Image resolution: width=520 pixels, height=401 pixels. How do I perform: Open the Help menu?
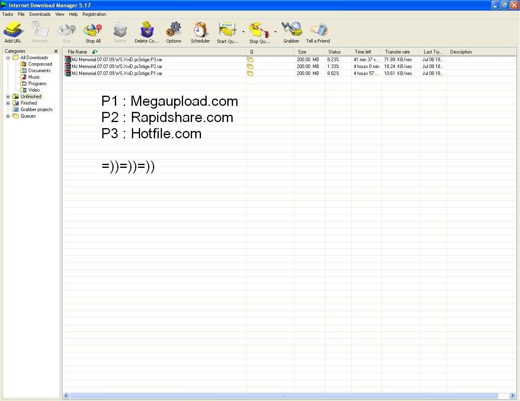[73, 14]
